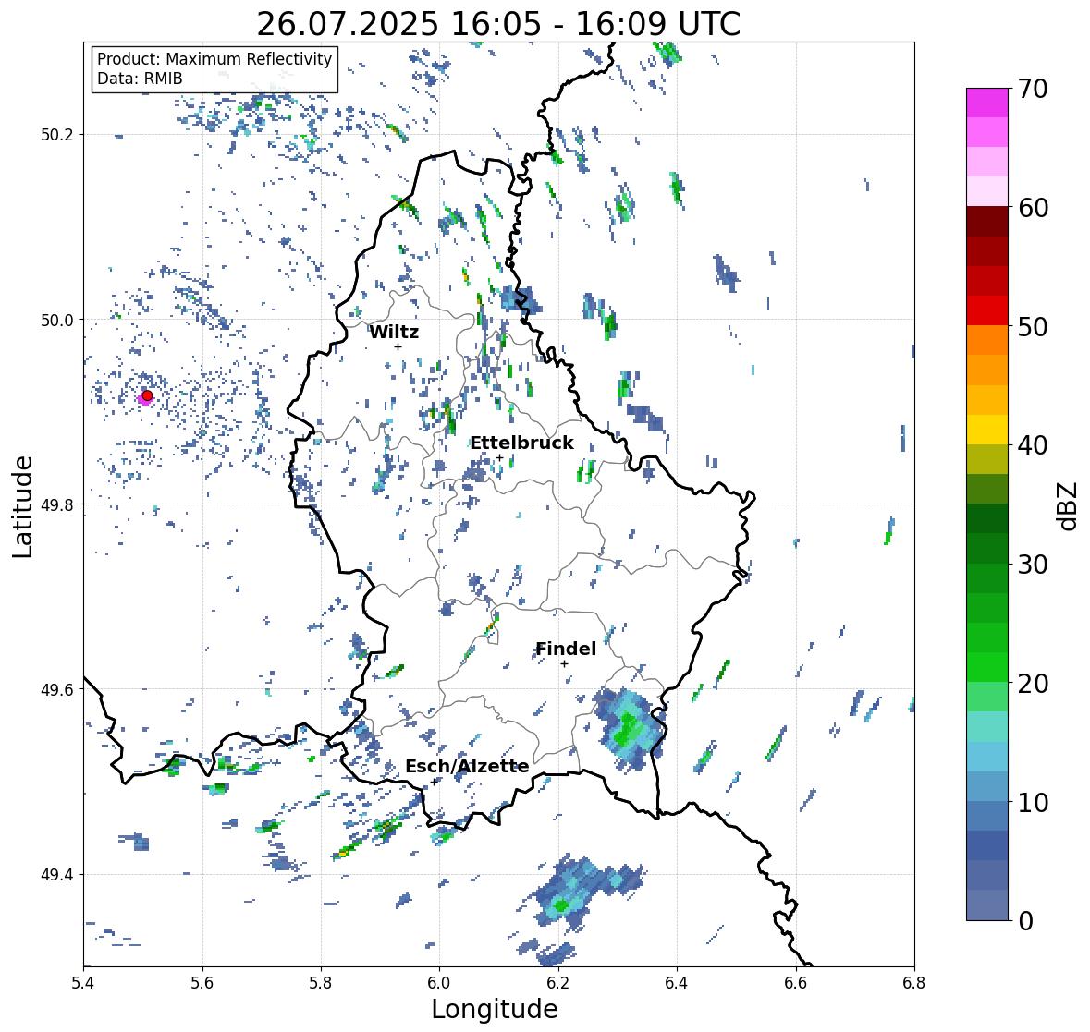Click the Longitude axis label

(x=495, y=1009)
